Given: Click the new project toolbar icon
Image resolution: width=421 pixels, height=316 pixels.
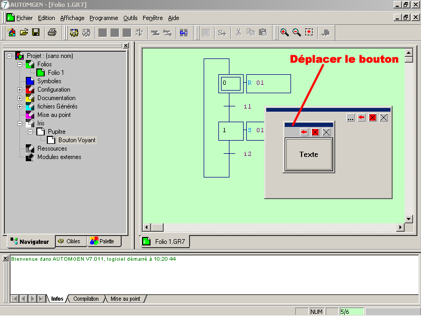Looking at the screenshot, I should coord(12,33).
